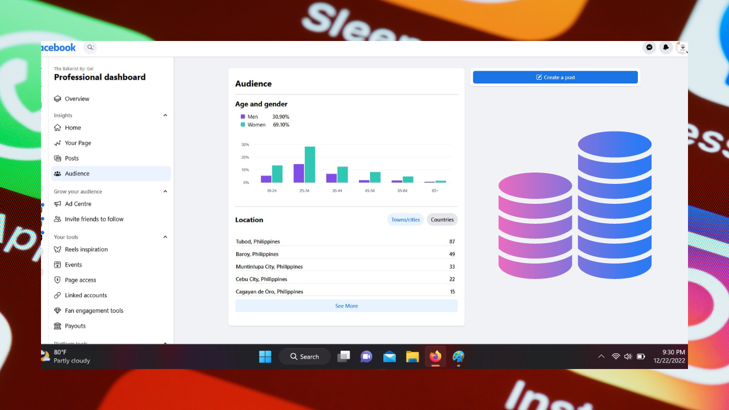Click the taskbar Search box
Screen dimensions: 729x410
pyautogui.click(x=305, y=356)
